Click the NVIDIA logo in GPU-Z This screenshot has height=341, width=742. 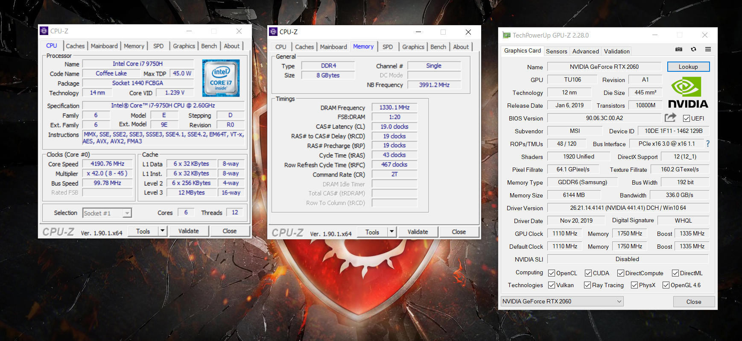[x=688, y=93]
